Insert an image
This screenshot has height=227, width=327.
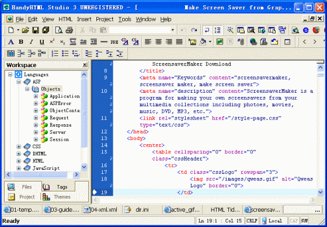(x=192, y=42)
